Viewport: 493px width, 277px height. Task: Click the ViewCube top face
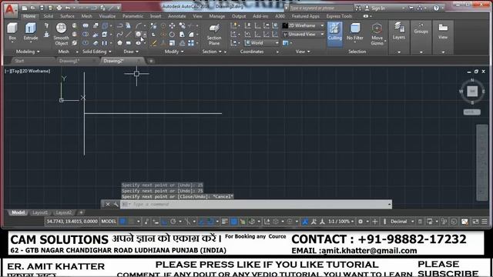pos(472,91)
